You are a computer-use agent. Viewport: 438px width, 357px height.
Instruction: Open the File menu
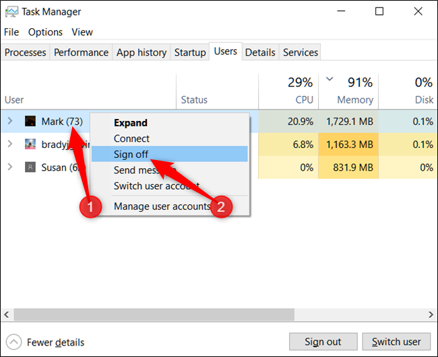pos(11,32)
